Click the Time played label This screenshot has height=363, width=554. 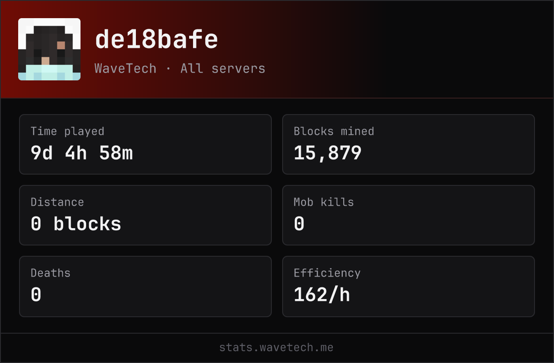[68, 131]
